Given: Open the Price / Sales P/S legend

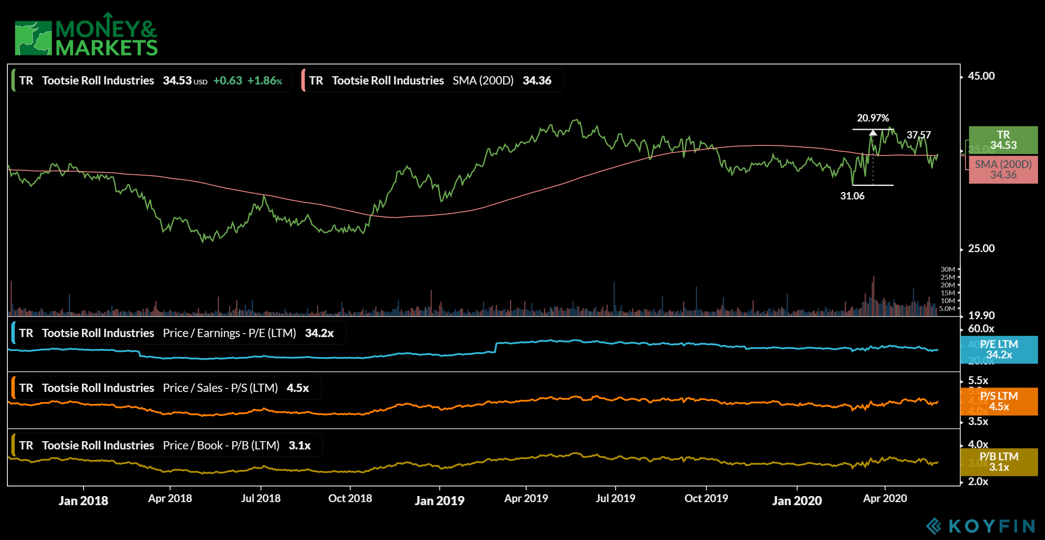Looking at the screenshot, I should [x=166, y=388].
